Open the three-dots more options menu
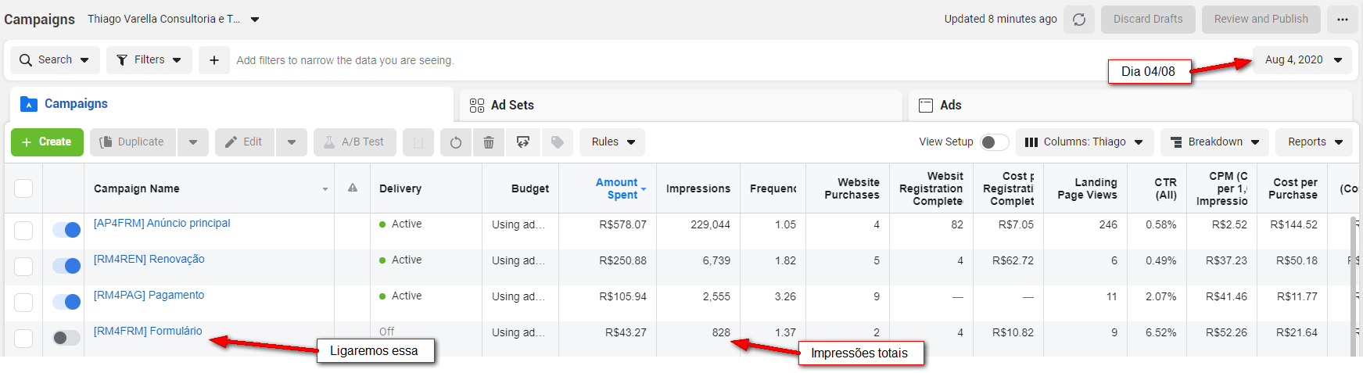Image resolution: width=1363 pixels, height=373 pixels. pyautogui.click(x=1342, y=20)
